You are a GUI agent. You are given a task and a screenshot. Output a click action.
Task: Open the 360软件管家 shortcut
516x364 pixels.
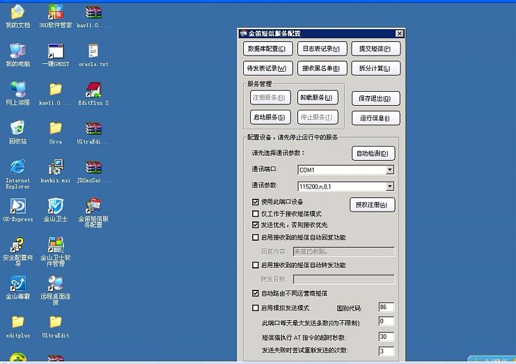pyautogui.click(x=55, y=17)
